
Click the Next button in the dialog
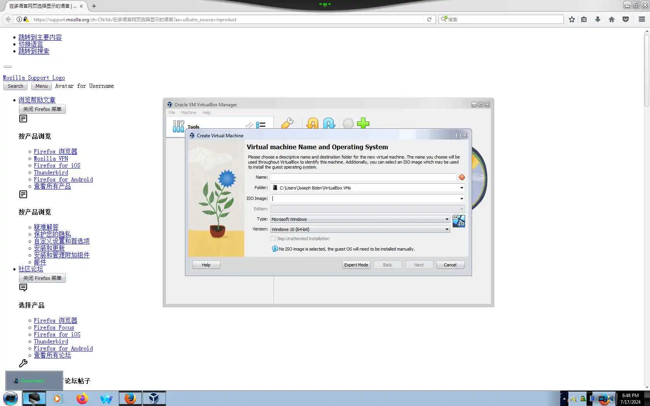[x=419, y=265]
